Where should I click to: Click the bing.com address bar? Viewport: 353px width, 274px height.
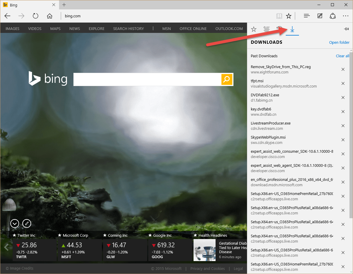pos(167,16)
